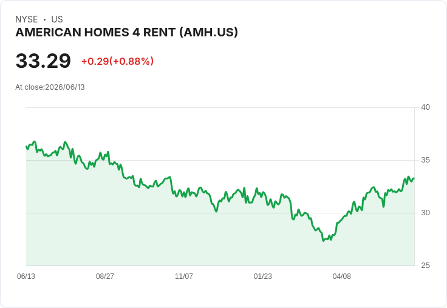Select the 08/27 date on the x-axis
The width and height of the screenshot is (447, 308).
pyautogui.click(x=105, y=276)
